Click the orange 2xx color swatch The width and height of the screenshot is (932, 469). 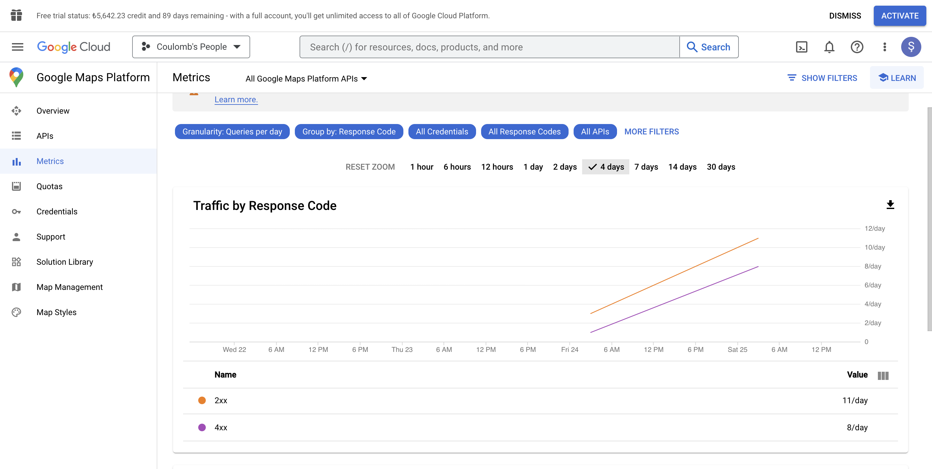(202, 400)
